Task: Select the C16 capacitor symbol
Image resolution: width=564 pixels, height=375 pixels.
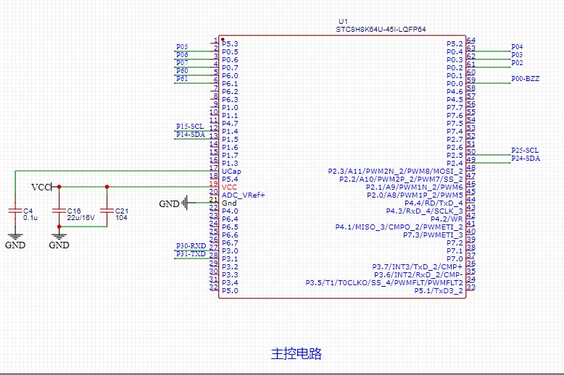Action: [x=59, y=210]
